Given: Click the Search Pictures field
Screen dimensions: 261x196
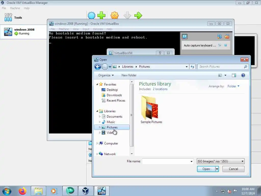Looking at the screenshot, I should (x=223, y=67).
